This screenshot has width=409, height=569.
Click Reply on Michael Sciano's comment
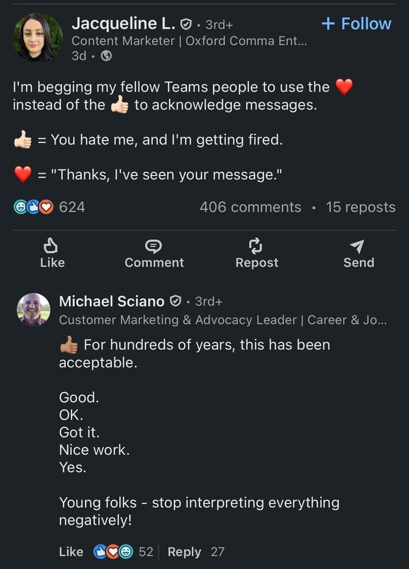tap(184, 552)
